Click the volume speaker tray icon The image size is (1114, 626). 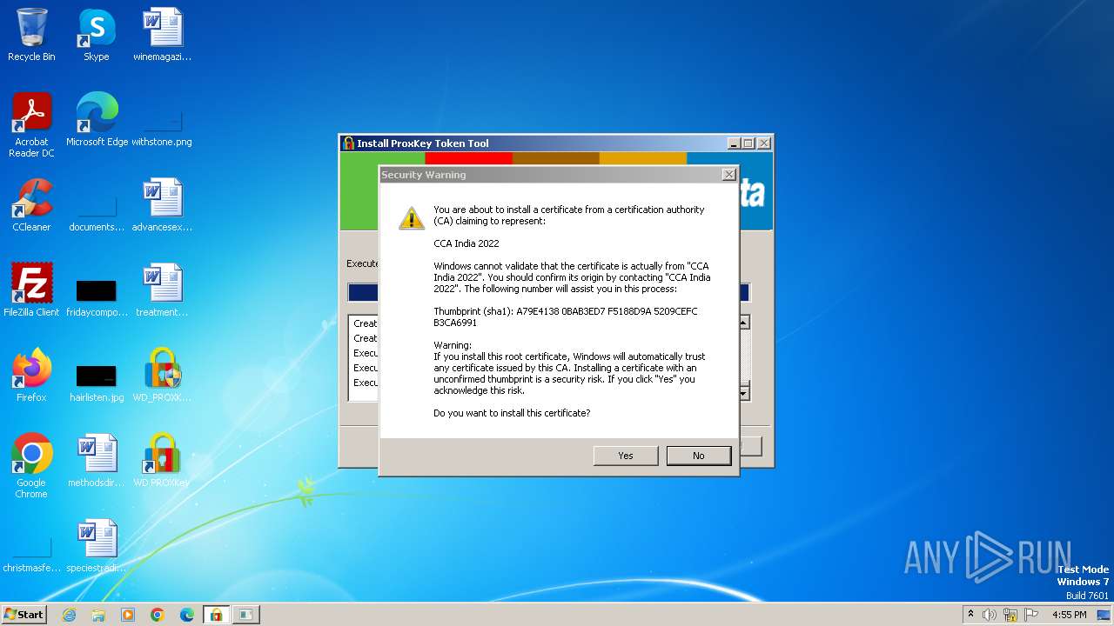pyautogui.click(x=990, y=615)
